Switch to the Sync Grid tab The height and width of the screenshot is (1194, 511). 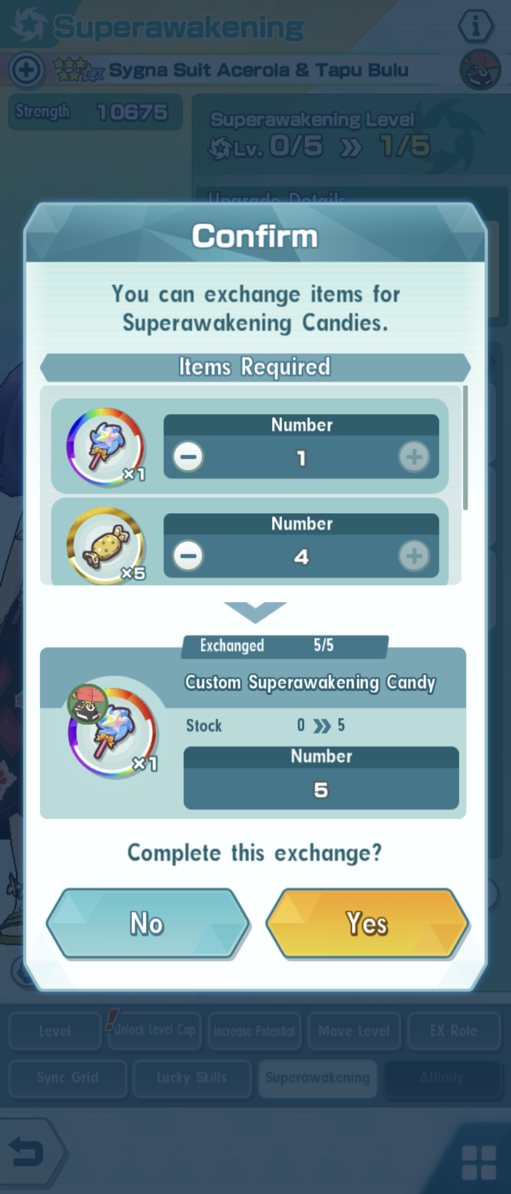[68, 1077]
